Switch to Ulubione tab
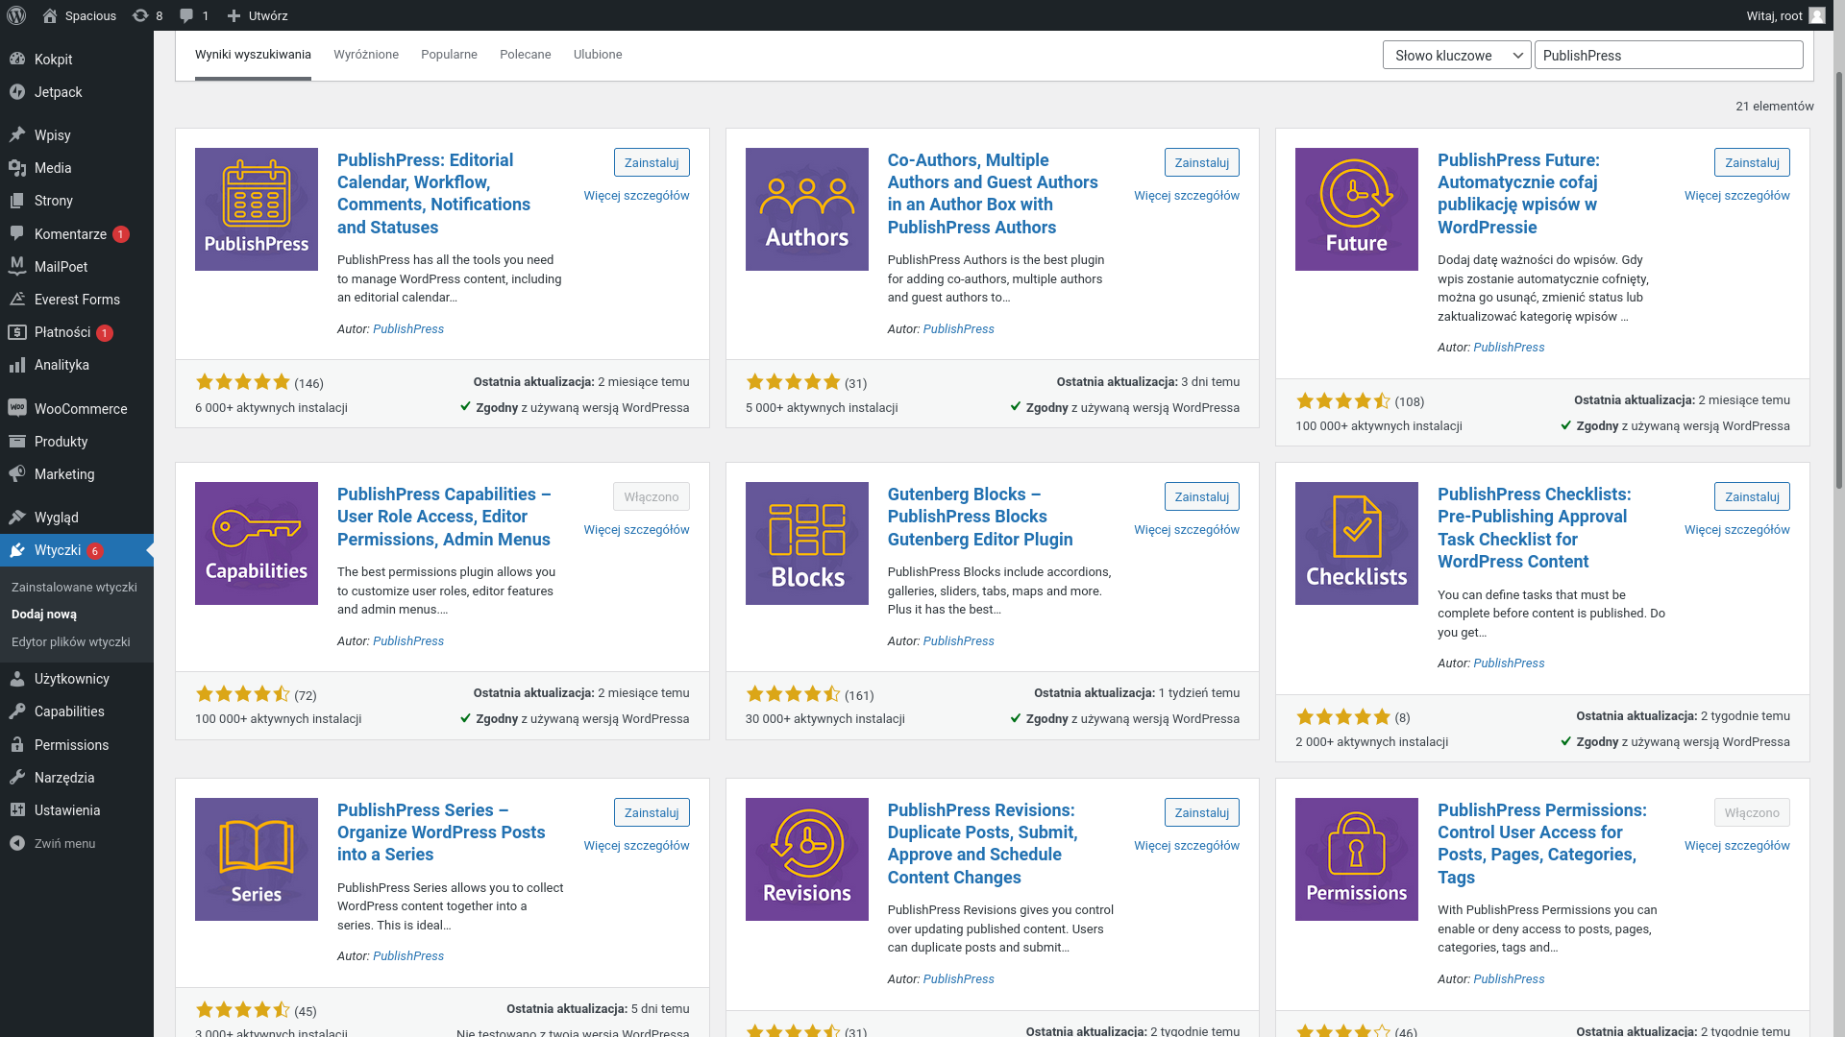 (x=598, y=55)
